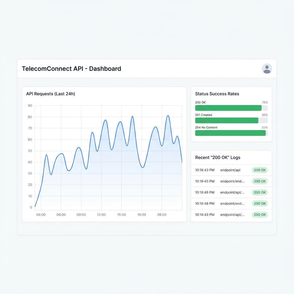Viewport: 294px width, 294px height.
Task: Click the 201 Created success rate bar
Action: [231, 120]
